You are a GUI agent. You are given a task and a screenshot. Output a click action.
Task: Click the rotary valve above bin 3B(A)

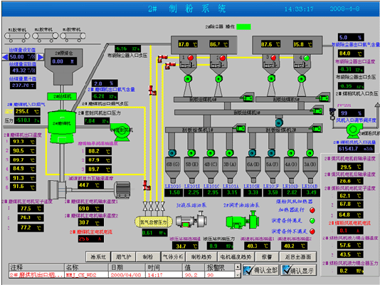(230, 152)
